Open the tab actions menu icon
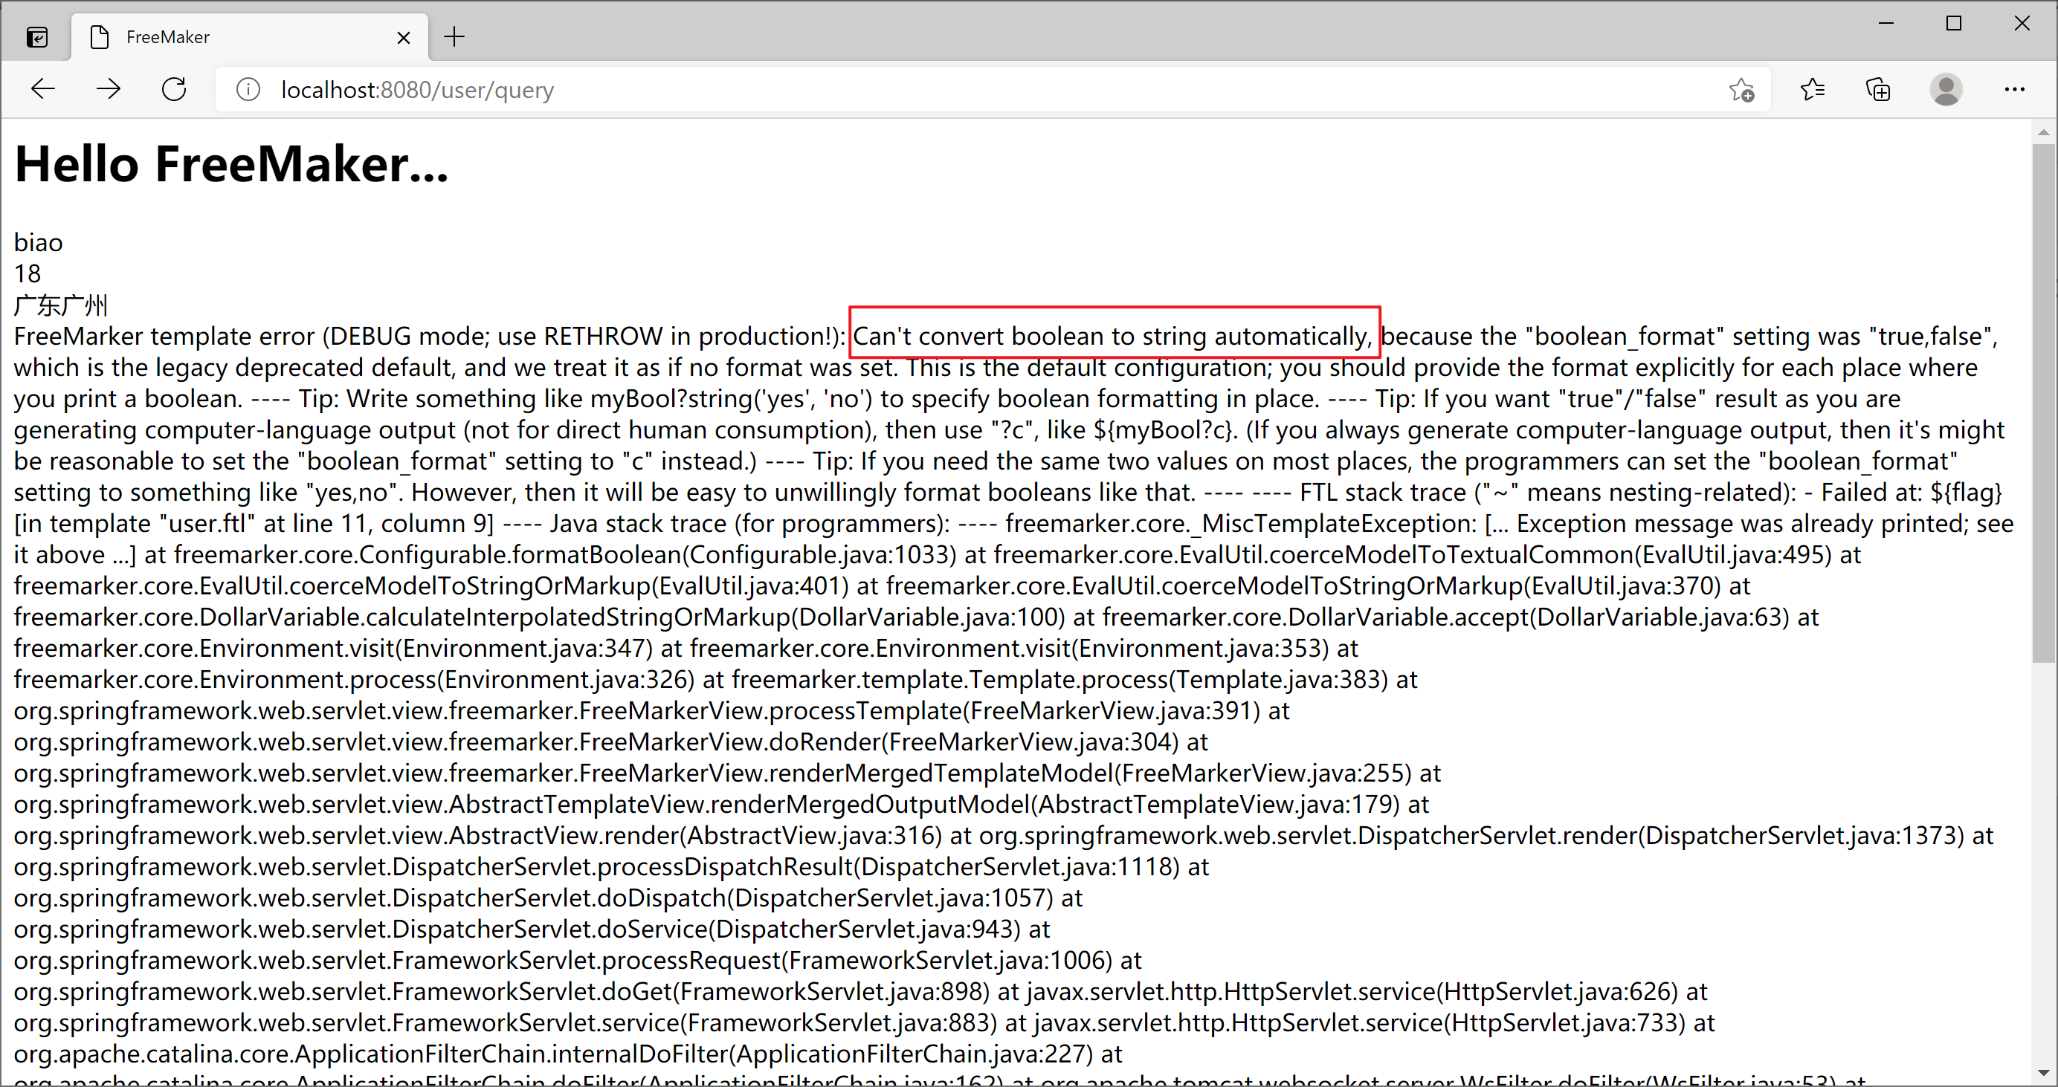 38,36
